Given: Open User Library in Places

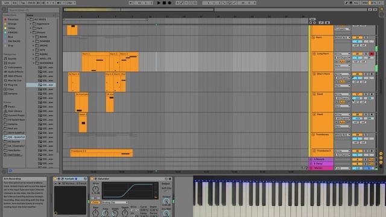Looking at the screenshot, I should (x=14, y=111).
